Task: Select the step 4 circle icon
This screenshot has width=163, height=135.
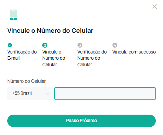Action: 115,45
